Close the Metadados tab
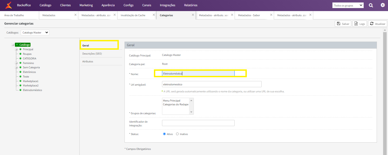This screenshot has width=388, height=155. [x=75, y=15]
